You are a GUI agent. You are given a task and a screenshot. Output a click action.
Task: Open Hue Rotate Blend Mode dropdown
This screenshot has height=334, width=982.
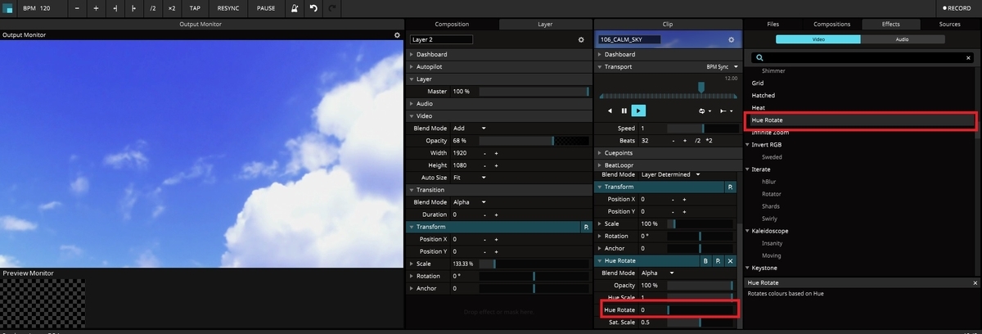658,273
